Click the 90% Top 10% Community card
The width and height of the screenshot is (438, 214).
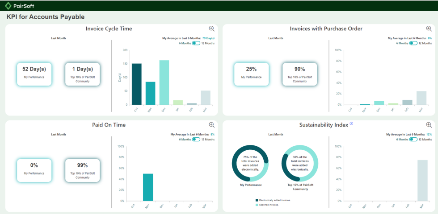click(x=299, y=73)
